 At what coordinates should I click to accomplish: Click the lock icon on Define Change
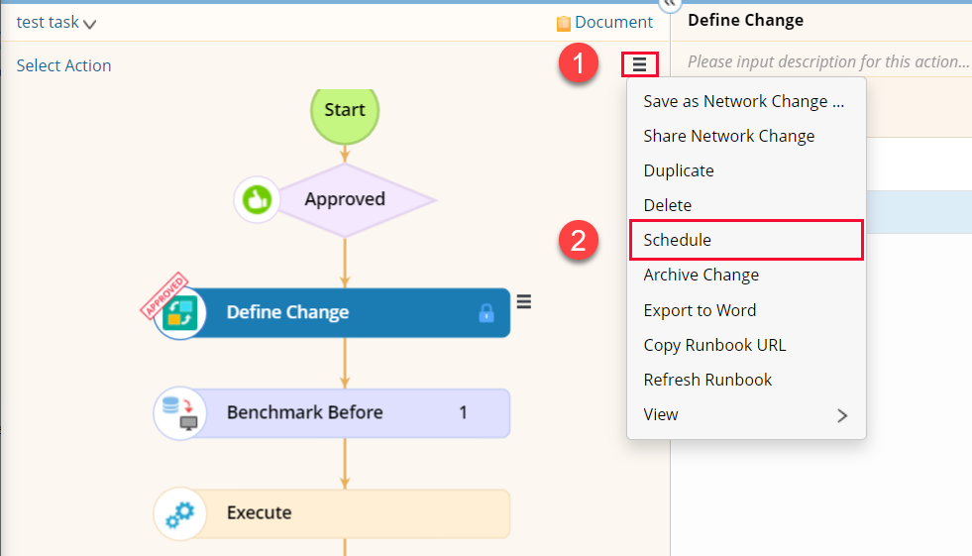click(486, 313)
